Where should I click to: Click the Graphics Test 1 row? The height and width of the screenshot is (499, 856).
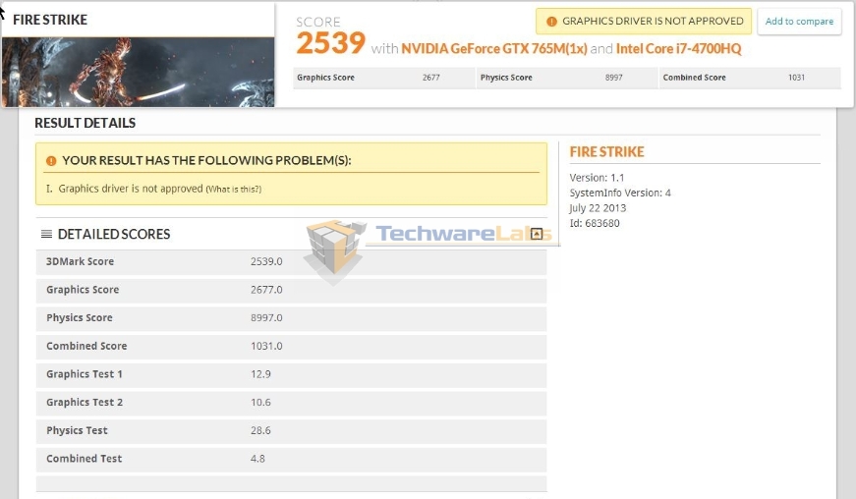(x=291, y=374)
